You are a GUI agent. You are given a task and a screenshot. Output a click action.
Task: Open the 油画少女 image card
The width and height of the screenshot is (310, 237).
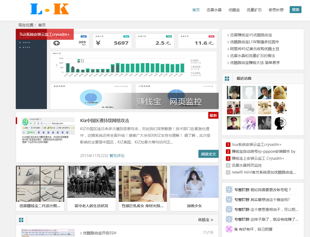(194, 182)
